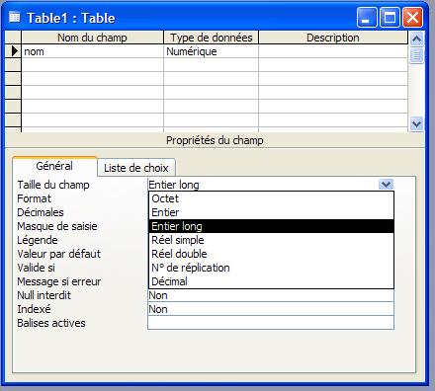The height and width of the screenshot is (391, 435).
Task: Click the Légende property label
Action: [38, 240]
